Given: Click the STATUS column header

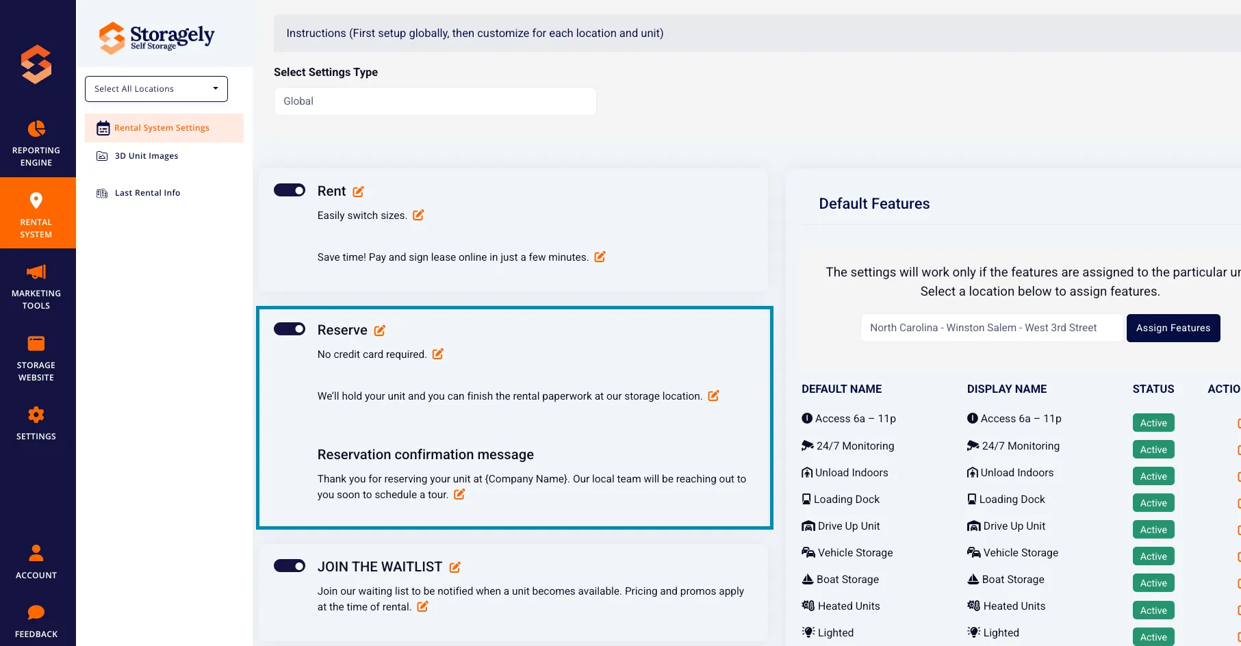Looking at the screenshot, I should (1153, 389).
